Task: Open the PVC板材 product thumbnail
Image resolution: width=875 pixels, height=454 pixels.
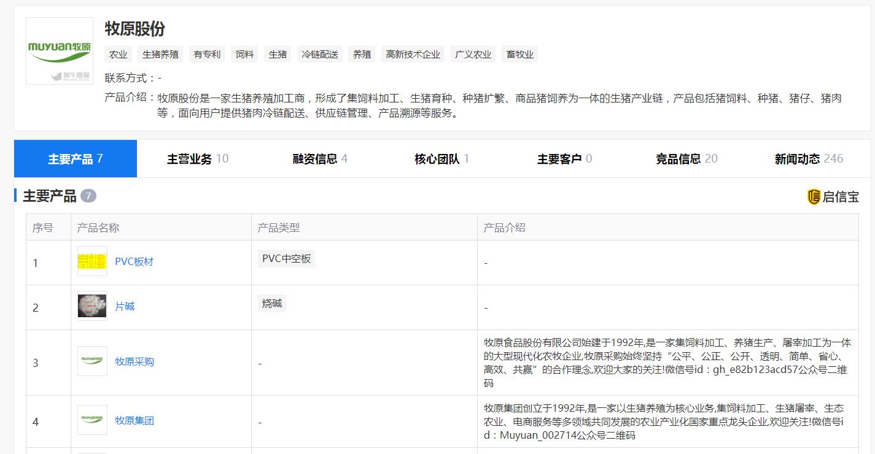Action: [x=92, y=261]
